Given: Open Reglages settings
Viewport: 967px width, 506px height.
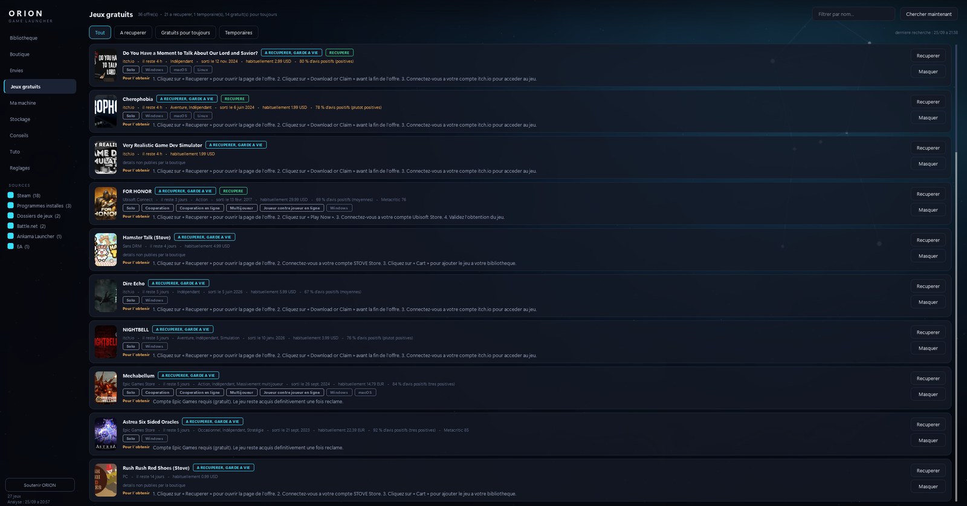Looking at the screenshot, I should coord(40,168).
